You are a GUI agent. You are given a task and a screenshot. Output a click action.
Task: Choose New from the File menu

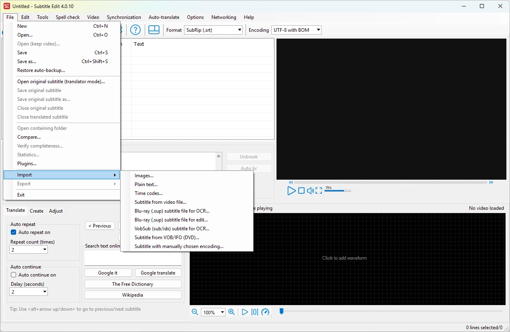point(61,26)
